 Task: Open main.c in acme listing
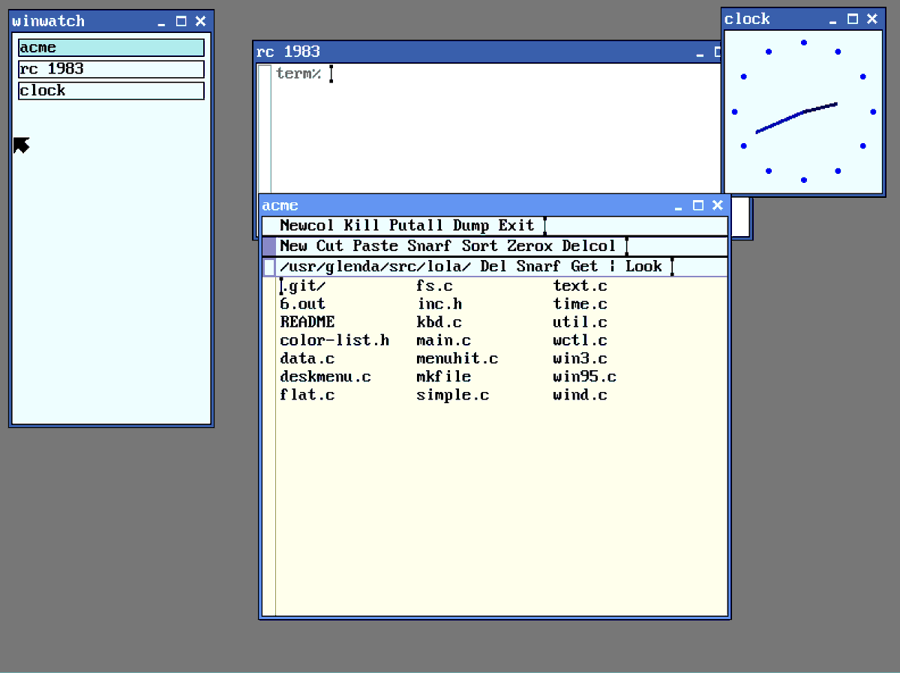tap(444, 340)
